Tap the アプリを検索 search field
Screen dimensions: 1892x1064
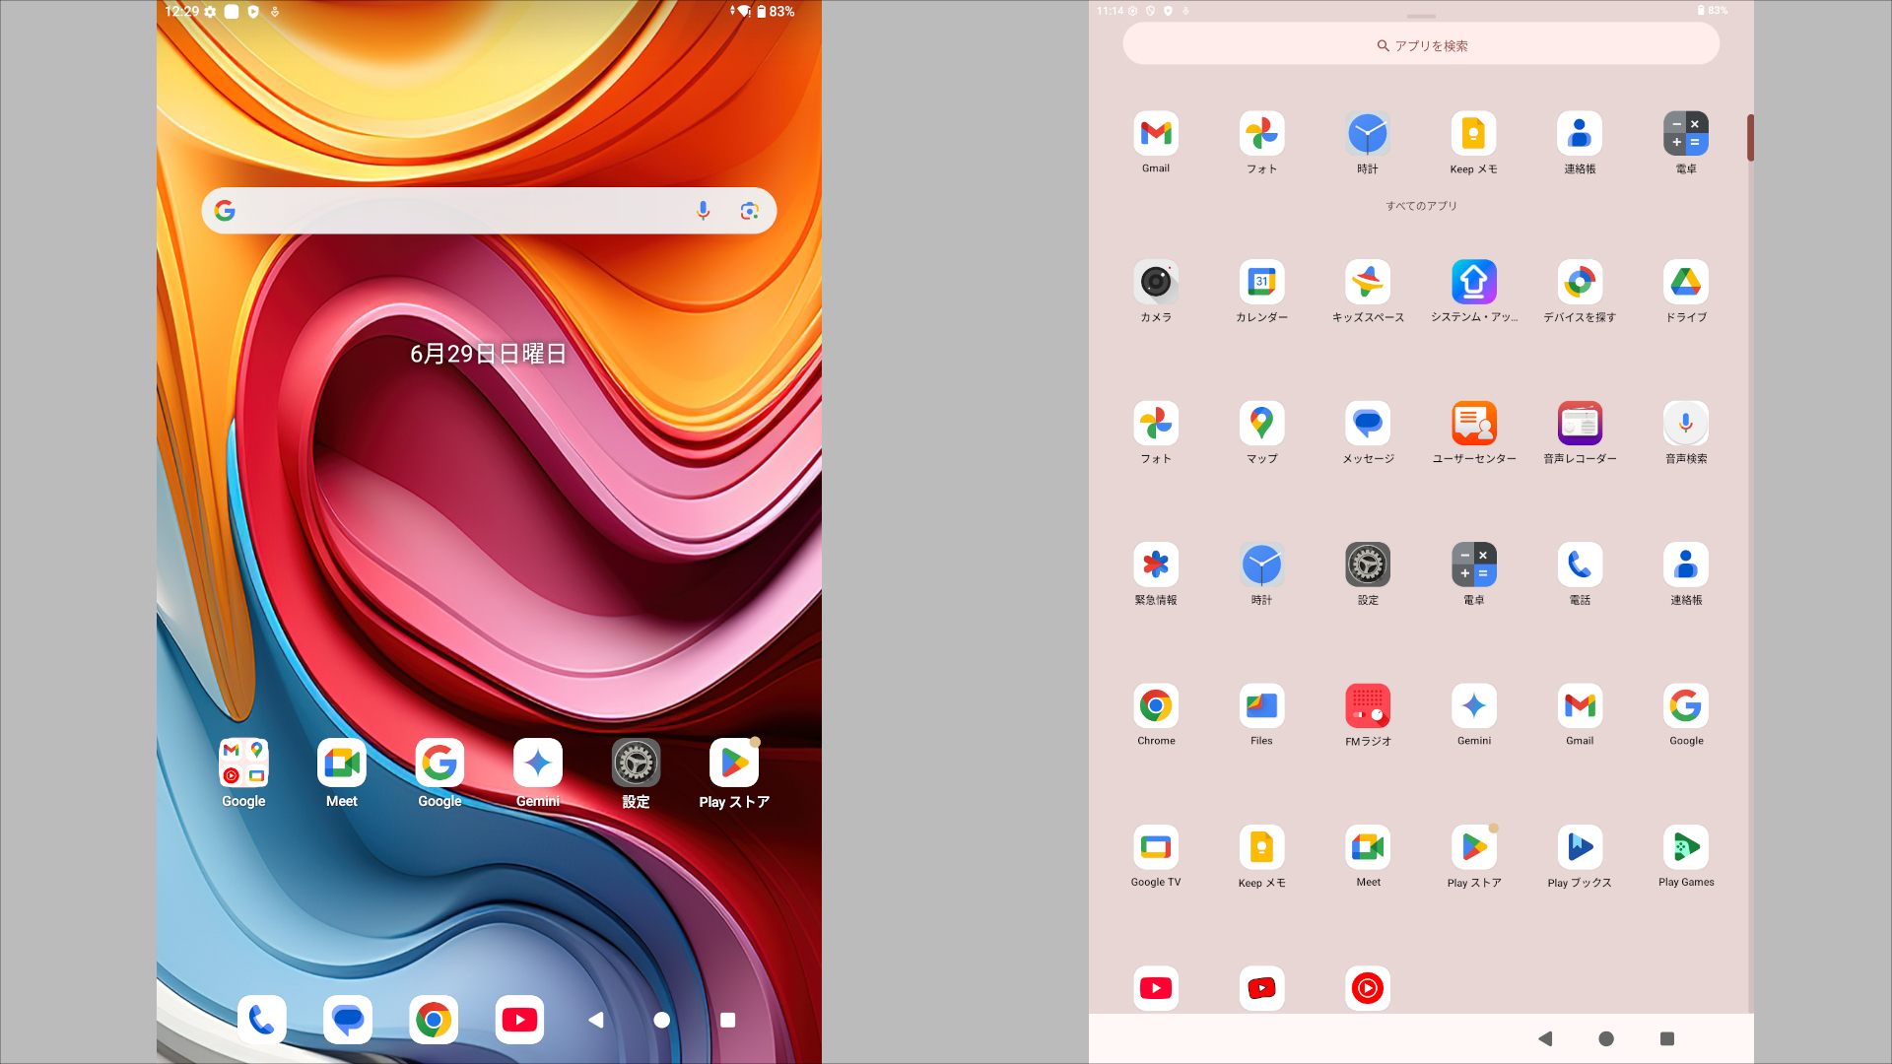point(1421,45)
